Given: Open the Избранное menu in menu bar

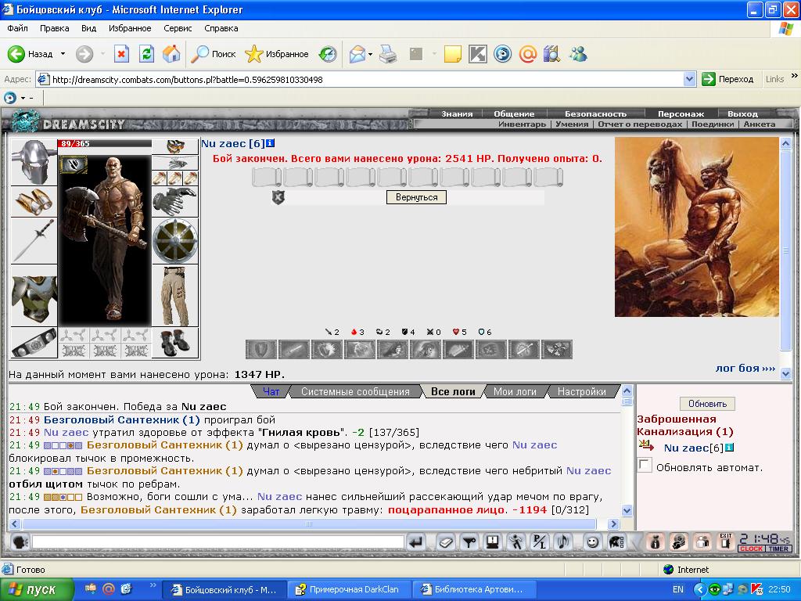Looking at the screenshot, I should click(x=130, y=28).
